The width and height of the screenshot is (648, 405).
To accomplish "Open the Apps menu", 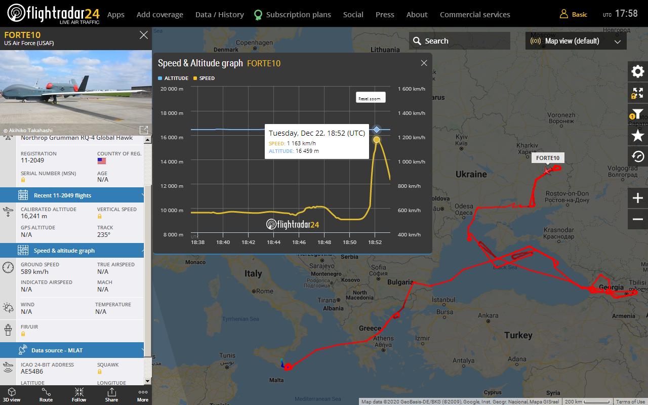I will pyautogui.click(x=116, y=15).
